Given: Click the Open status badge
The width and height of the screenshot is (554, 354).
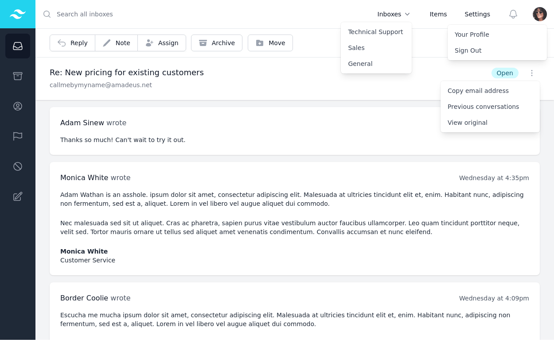Looking at the screenshot, I should coord(505,73).
